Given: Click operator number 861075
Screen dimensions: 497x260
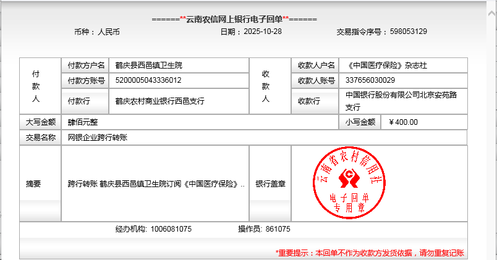Looking at the screenshot, I should [x=278, y=229].
